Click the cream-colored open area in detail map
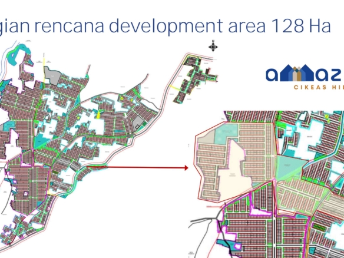The width and height of the screenshot is (344, 258). coord(234,171)
